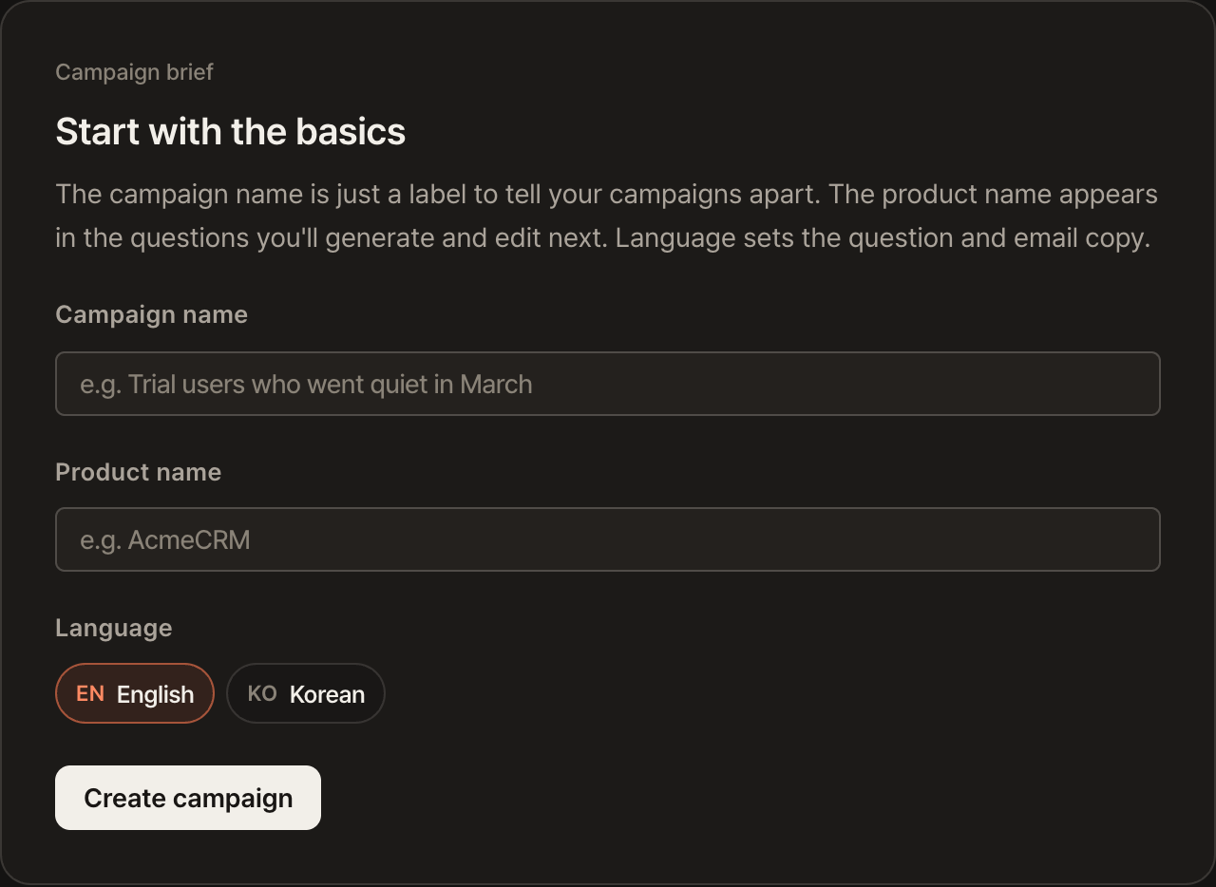1216x887 pixels.
Task: Click the word 'English' in the language pill
Action: click(156, 694)
